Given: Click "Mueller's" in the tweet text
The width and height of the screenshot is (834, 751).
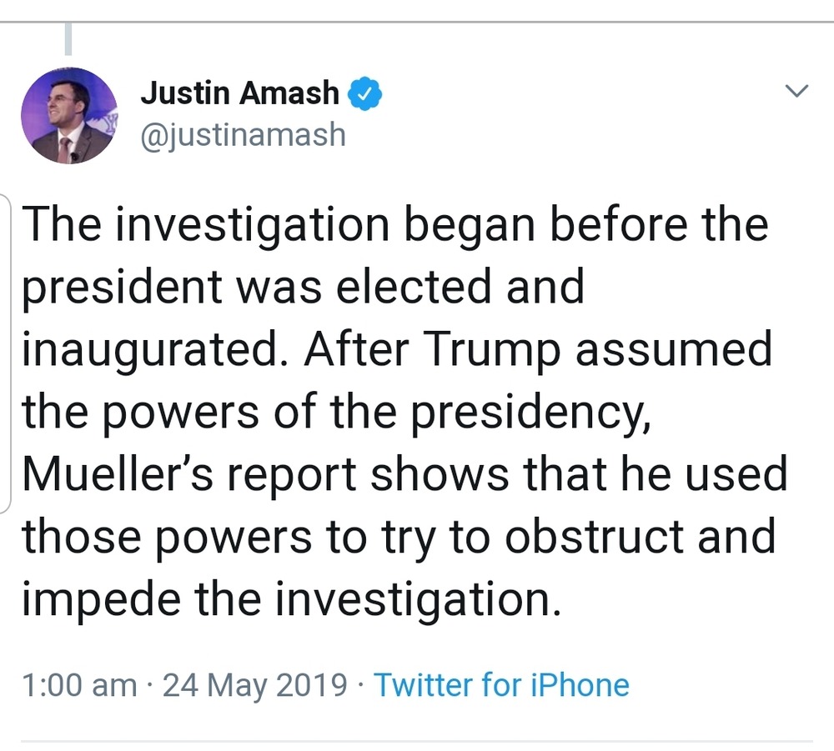Looking at the screenshot, I should coord(126,475).
